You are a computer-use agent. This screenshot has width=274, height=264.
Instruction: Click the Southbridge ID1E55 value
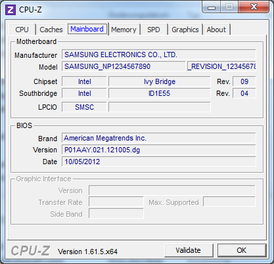coord(160,93)
